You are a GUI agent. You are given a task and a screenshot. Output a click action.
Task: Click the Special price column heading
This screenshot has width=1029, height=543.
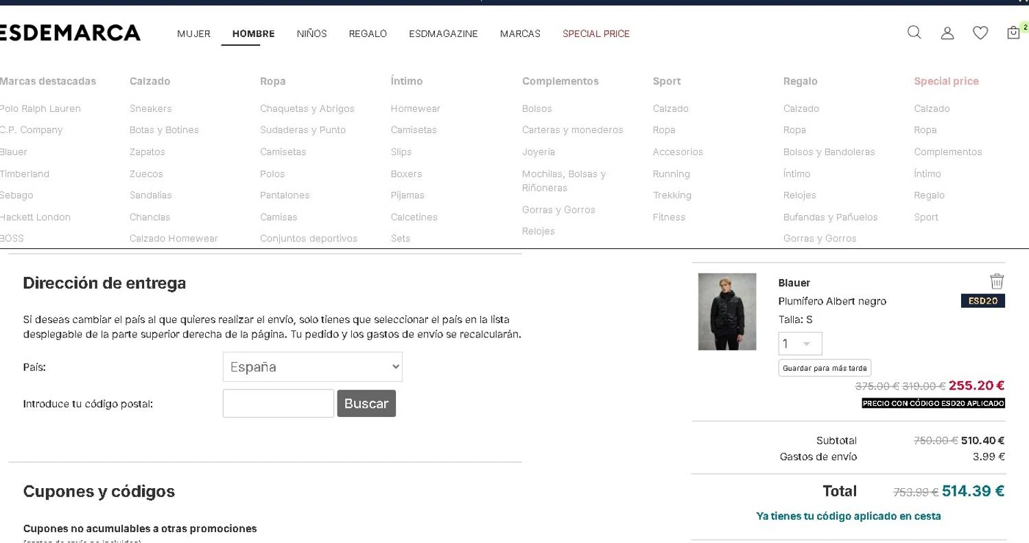click(x=946, y=81)
